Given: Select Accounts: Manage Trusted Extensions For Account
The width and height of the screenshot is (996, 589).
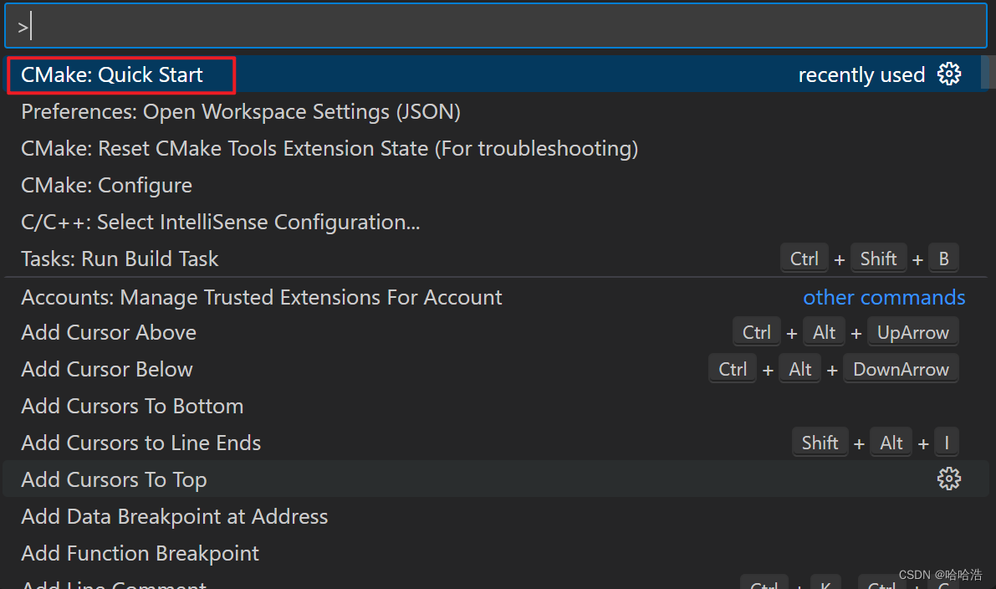Looking at the screenshot, I should pyautogui.click(x=261, y=297).
